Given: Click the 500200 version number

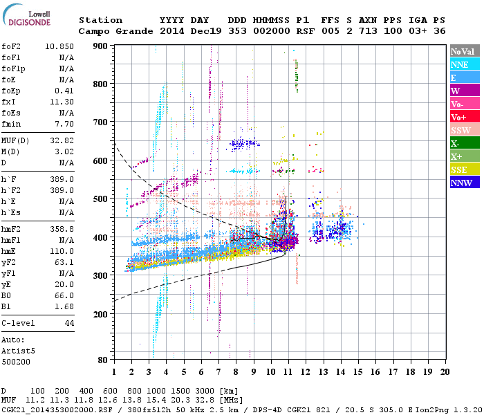Looking at the screenshot, I should (x=16, y=362).
